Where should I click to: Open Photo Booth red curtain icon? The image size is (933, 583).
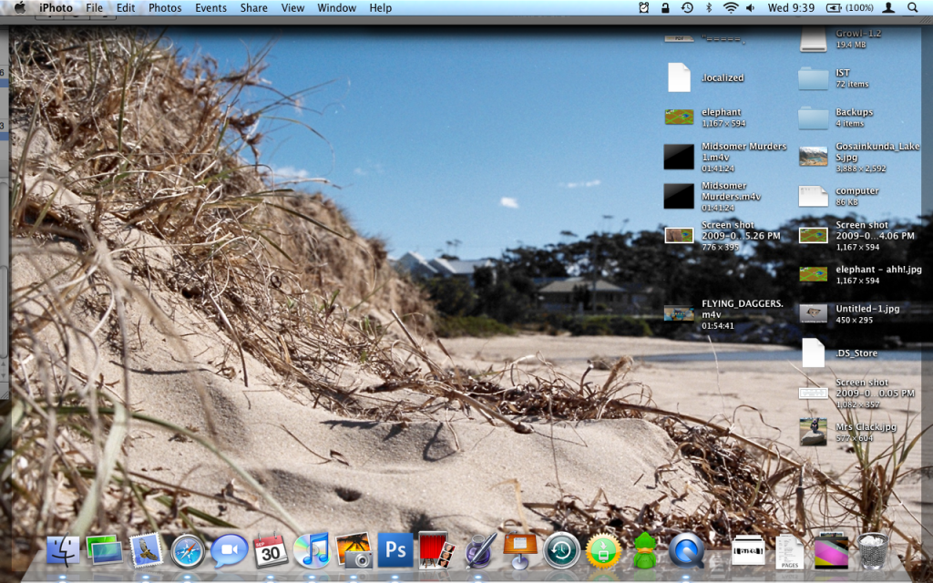(x=436, y=550)
